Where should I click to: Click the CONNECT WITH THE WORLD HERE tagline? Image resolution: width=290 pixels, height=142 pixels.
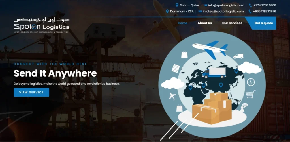50,64
